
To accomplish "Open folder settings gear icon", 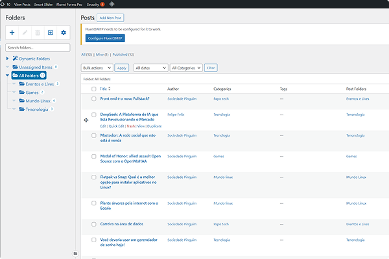I will [x=64, y=32].
